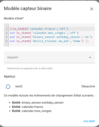Click the line number 1 gutter
Viewport: 99px width, 127px height.
click(x=6, y=29)
